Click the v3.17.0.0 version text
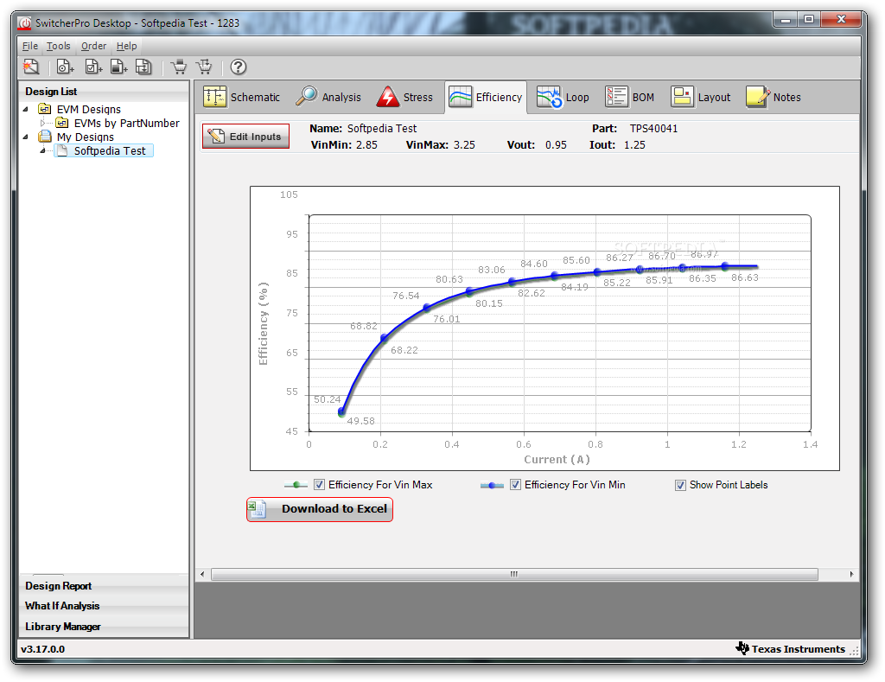 [x=43, y=648]
